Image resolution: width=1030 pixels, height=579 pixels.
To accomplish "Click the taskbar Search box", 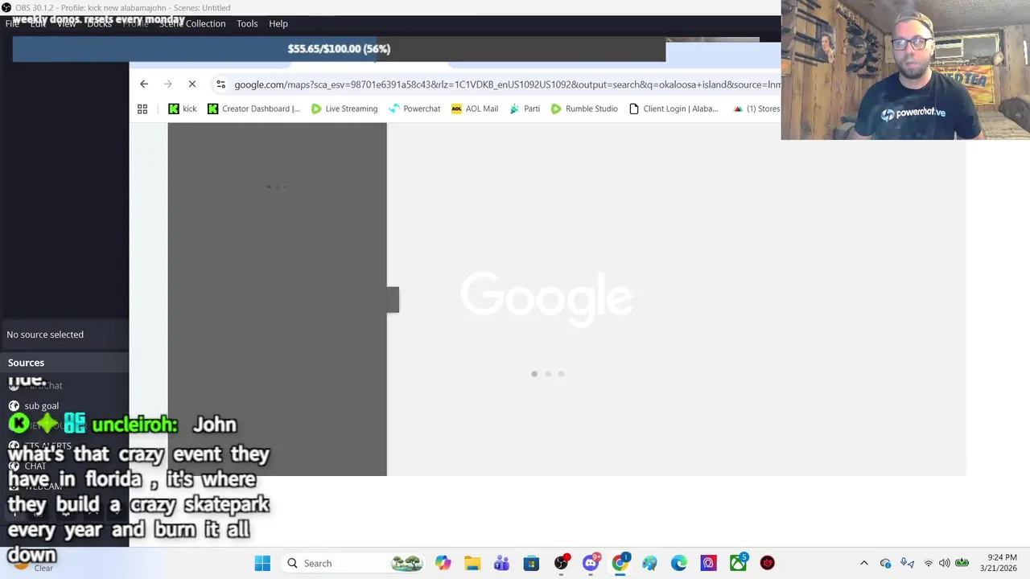I will tap(352, 563).
